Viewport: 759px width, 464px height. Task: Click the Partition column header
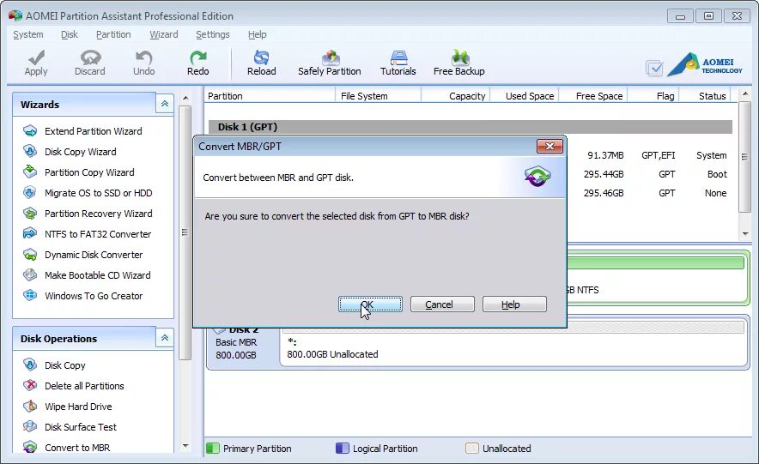[x=270, y=96]
